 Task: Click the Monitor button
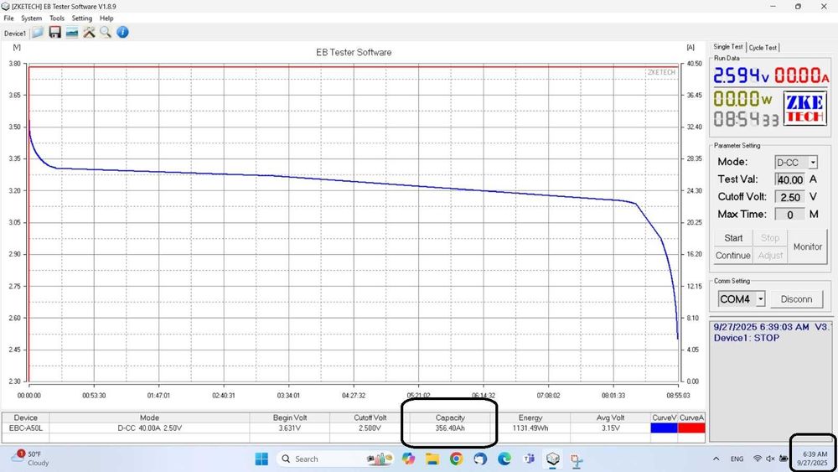coord(808,247)
